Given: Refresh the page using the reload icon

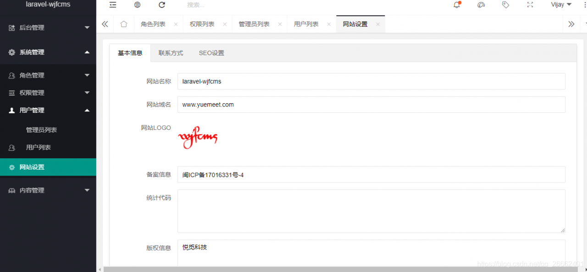Looking at the screenshot, I should (161, 5).
